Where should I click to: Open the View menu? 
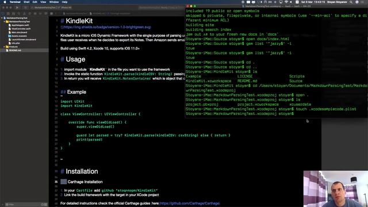click(43, 2)
